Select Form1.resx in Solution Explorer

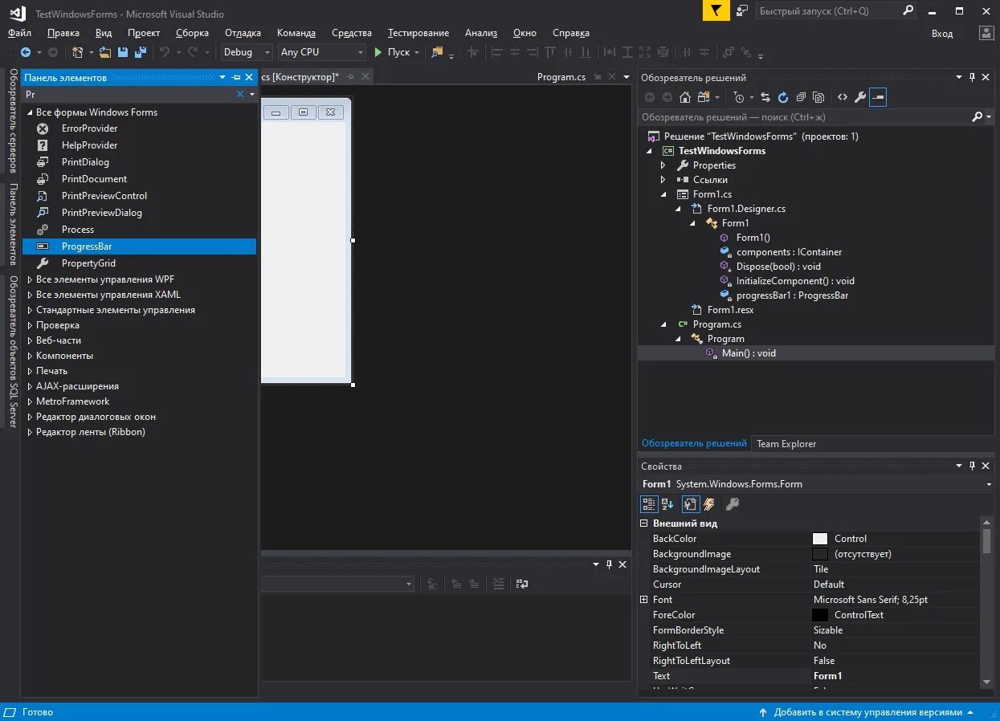tap(730, 310)
